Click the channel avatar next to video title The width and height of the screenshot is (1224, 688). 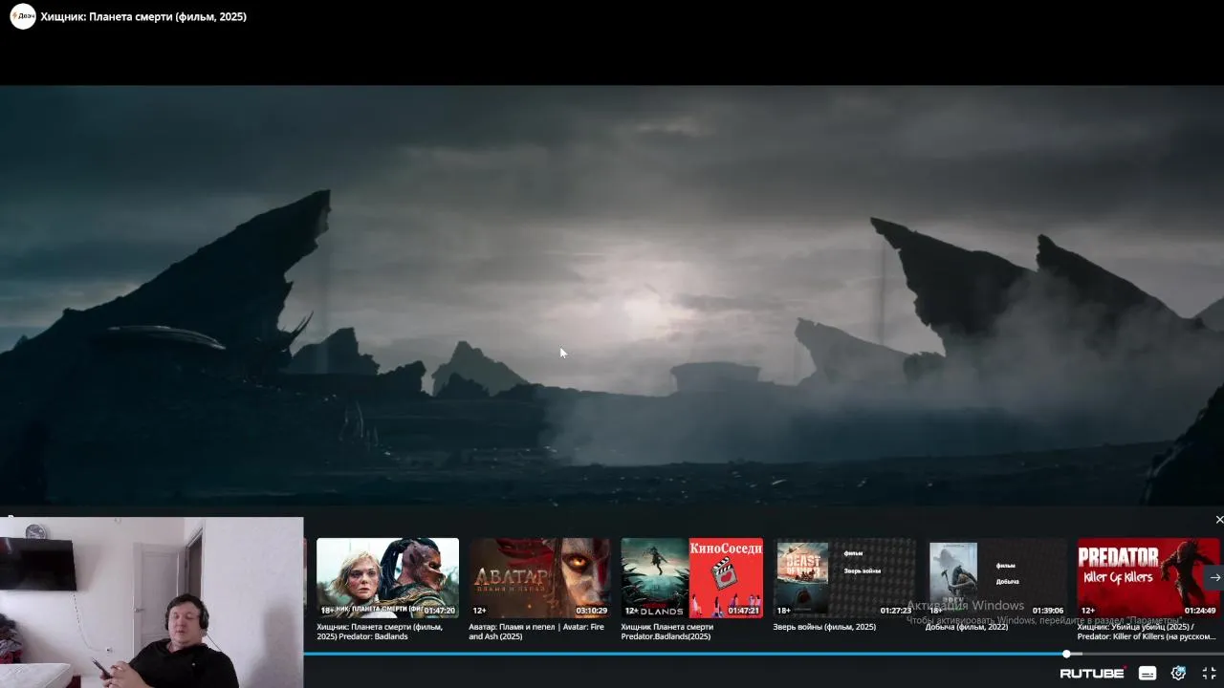click(23, 16)
